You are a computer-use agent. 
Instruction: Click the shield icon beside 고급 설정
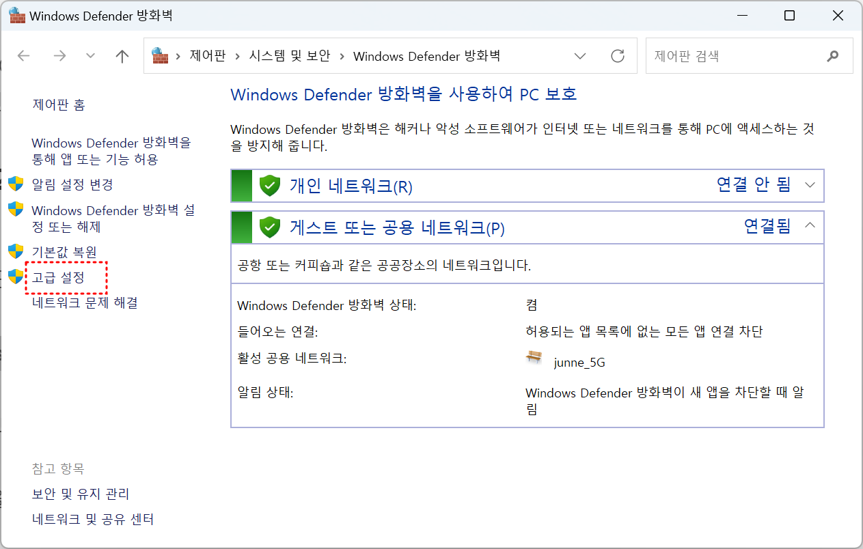coord(16,277)
